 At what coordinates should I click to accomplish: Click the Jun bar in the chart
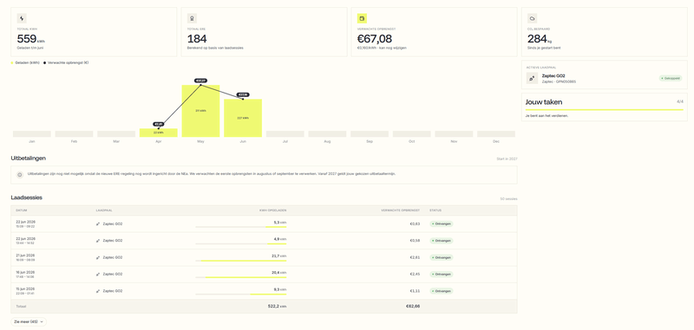pyautogui.click(x=243, y=118)
